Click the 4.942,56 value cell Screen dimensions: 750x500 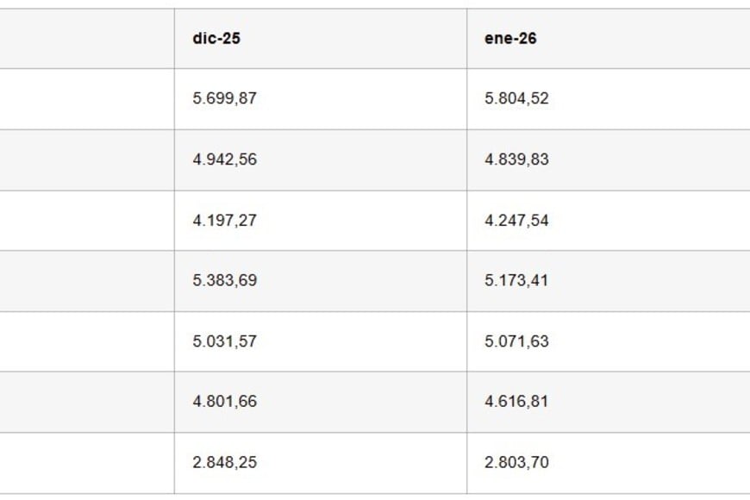tap(225, 159)
